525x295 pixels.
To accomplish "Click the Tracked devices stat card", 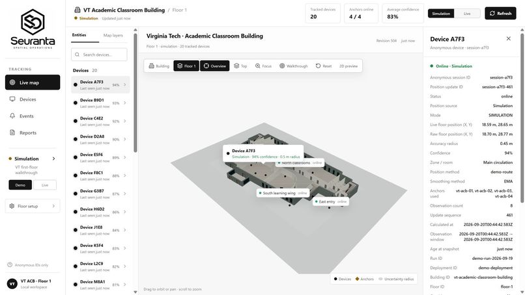I will [x=323, y=14].
